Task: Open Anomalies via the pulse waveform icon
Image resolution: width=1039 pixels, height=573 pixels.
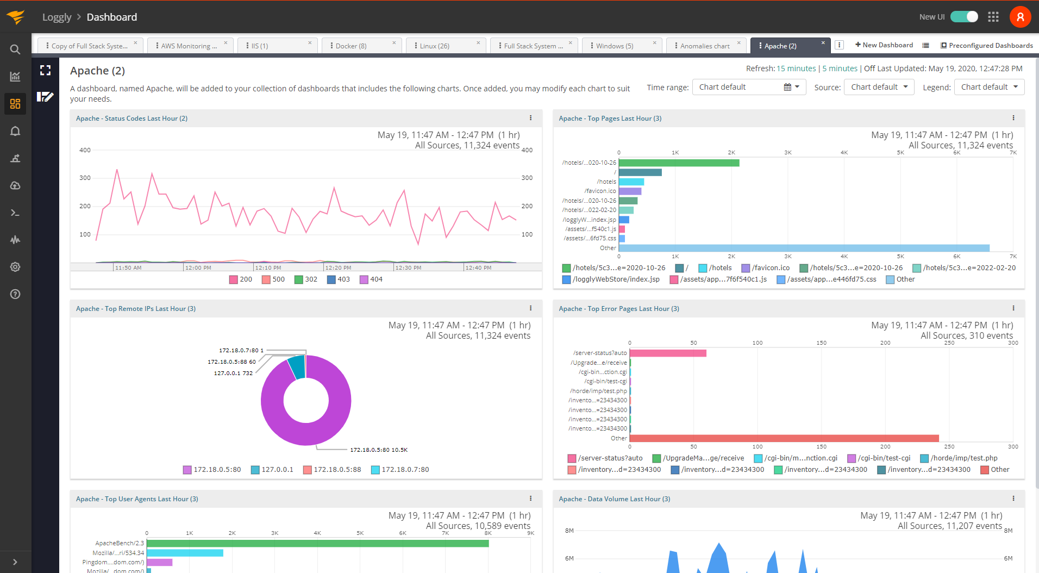Action: 15,240
